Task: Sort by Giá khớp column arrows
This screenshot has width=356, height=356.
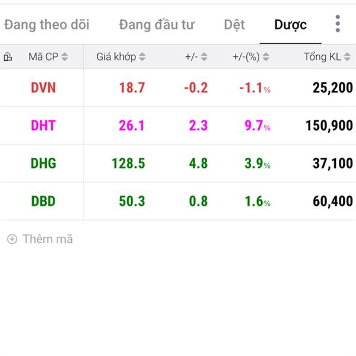Action: [x=142, y=57]
